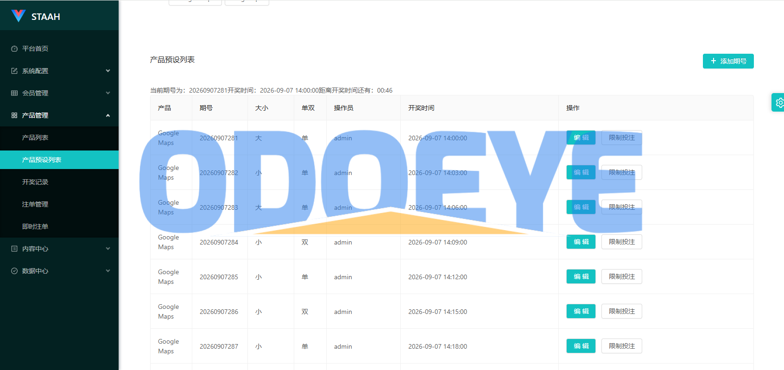The width and height of the screenshot is (784, 370).
Task: Click the 会员管理 table icon
Action: coord(14,93)
